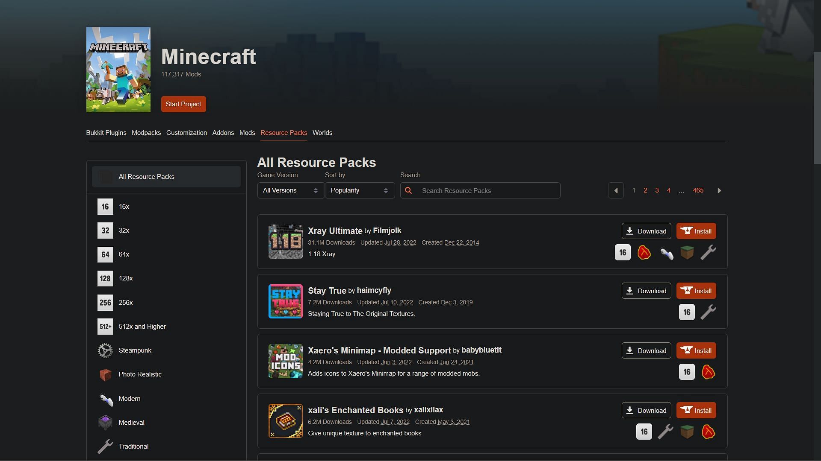Image resolution: width=821 pixels, height=461 pixels.
Task: Click the 16x tag icon on Xaero's Minimap
Action: (x=687, y=372)
